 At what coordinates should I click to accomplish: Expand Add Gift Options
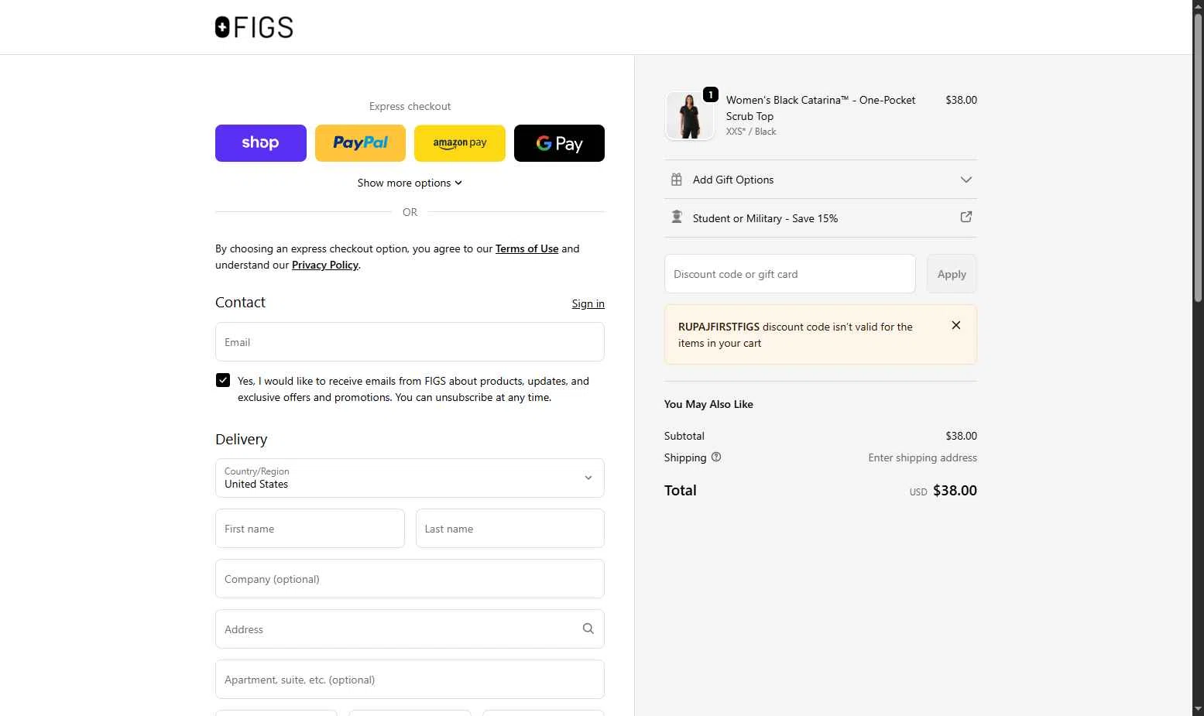click(x=821, y=180)
